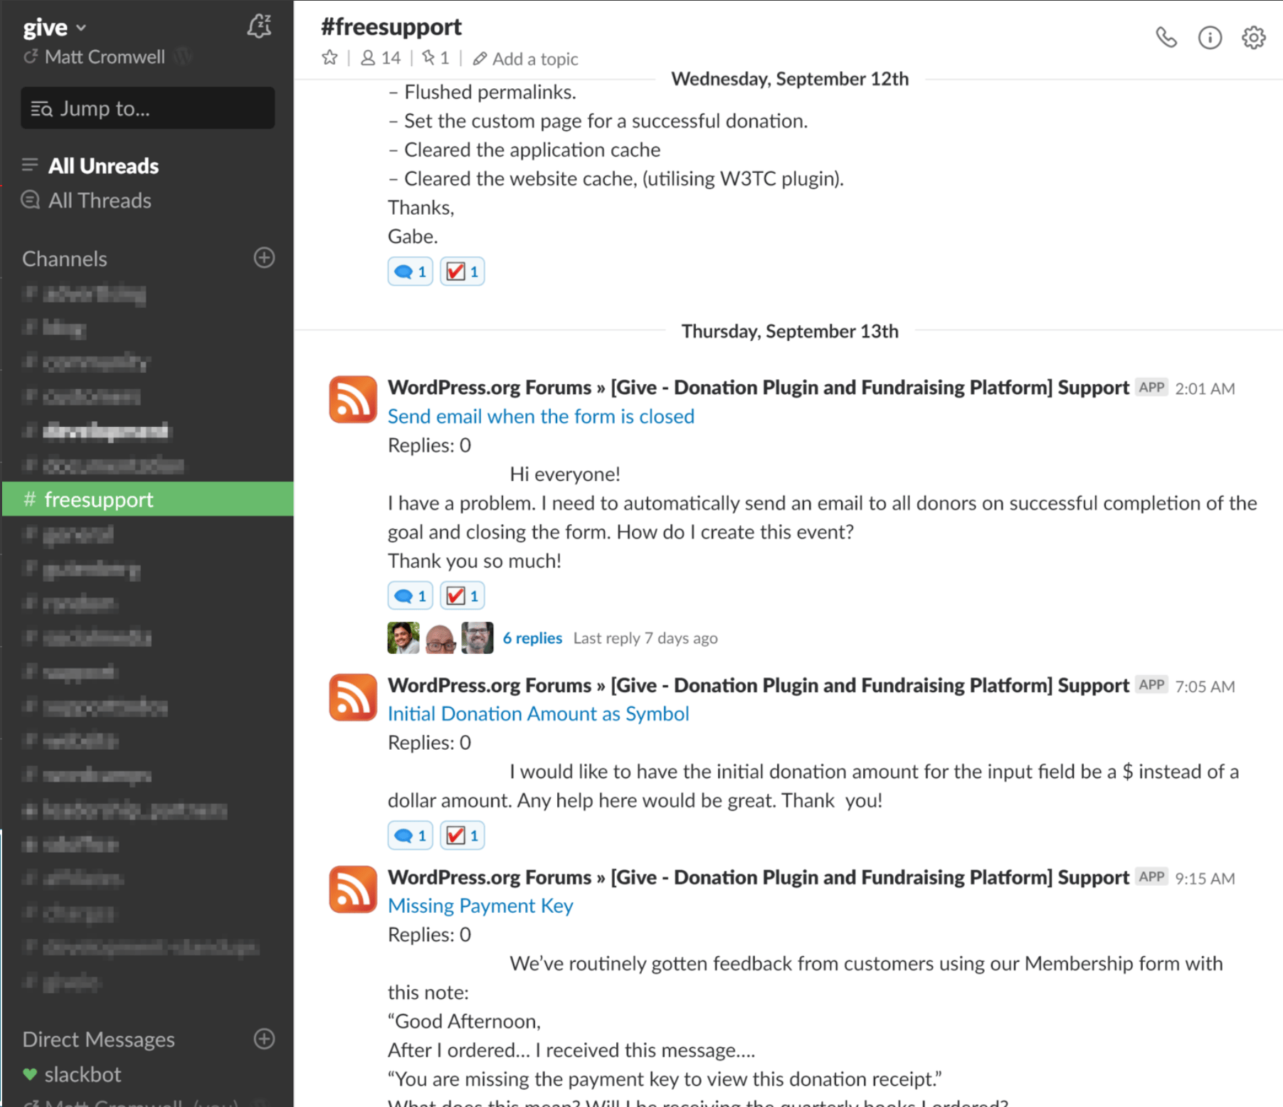Click the 2:01 AM timestamp
The image size is (1283, 1107).
[1205, 388]
